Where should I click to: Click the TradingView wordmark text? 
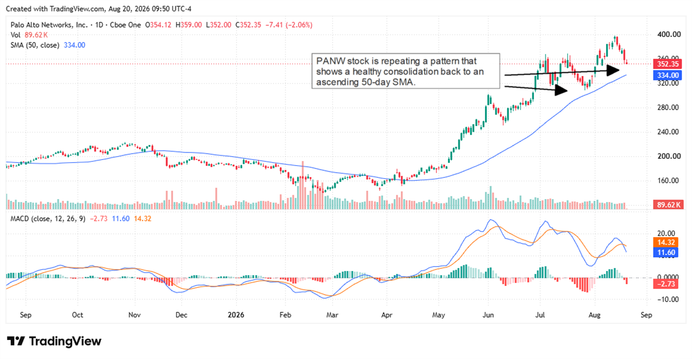(x=65, y=341)
